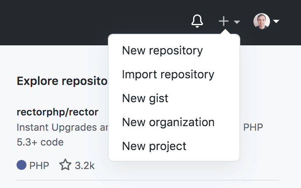The image size is (301, 188).
Task: Click the PHP language label beside the dot
Action: pyautogui.click(x=39, y=166)
